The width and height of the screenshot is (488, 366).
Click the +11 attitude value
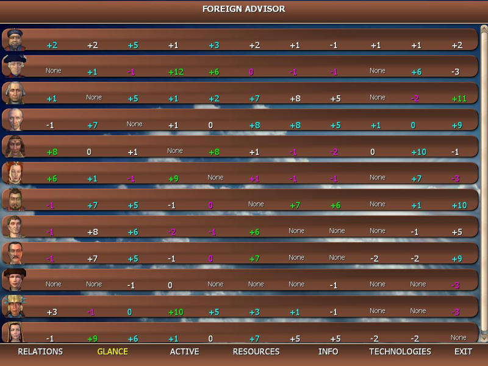tap(459, 98)
